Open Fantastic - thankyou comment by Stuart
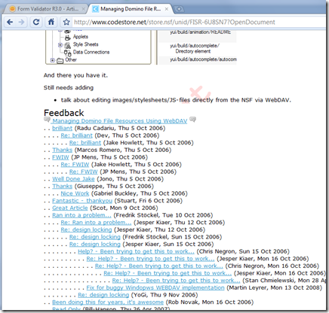329x313 pixels. 82,201
